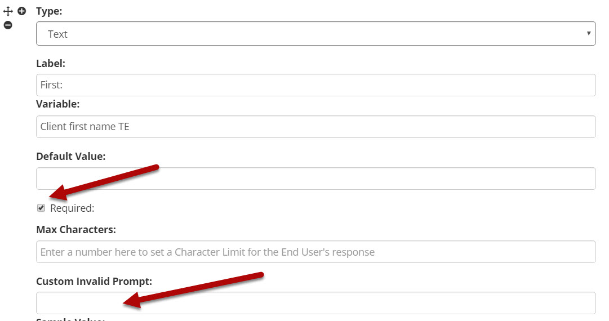Click the "Type:" heading label
The width and height of the screenshot is (609, 321).
tap(49, 11)
